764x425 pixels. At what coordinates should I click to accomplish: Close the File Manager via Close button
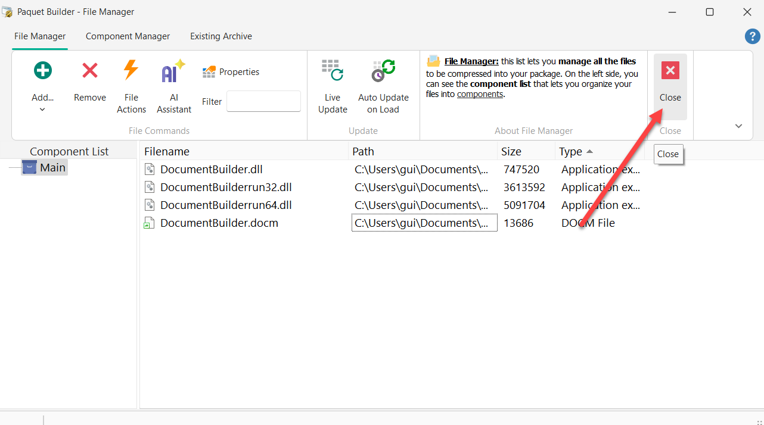pyautogui.click(x=670, y=83)
